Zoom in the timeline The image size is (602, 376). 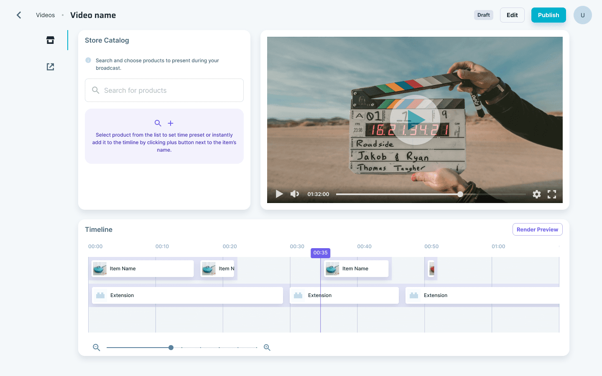(x=267, y=348)
